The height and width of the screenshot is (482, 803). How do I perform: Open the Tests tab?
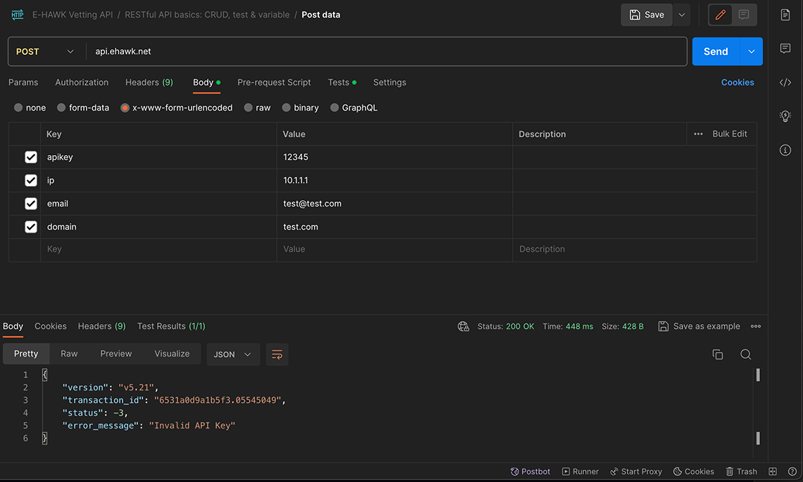coord(342,82)
